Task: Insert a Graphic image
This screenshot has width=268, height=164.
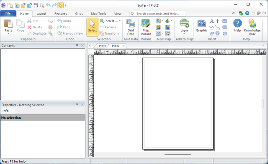Action: pyautogui.click(x=201, y=26)
